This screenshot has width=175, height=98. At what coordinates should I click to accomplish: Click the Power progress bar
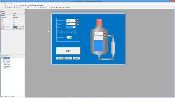pyautogui.click(x=71, y=27)
